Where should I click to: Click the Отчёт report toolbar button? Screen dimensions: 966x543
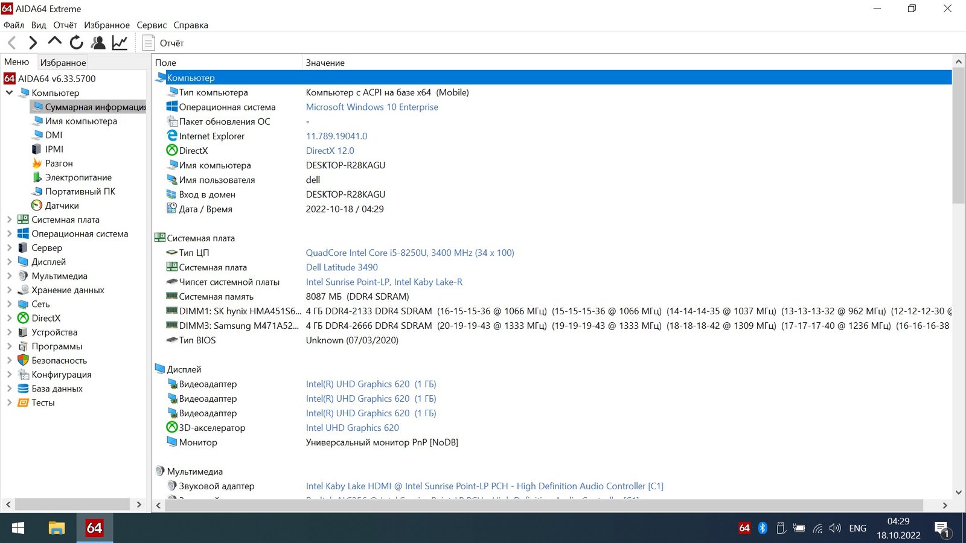tap(163, 43)
